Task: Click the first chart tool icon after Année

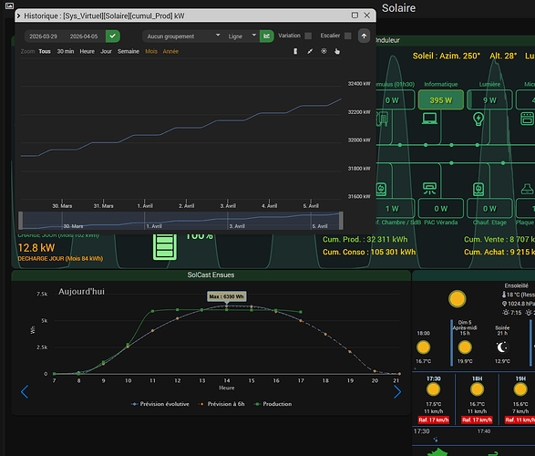Action: pos(295,51)
